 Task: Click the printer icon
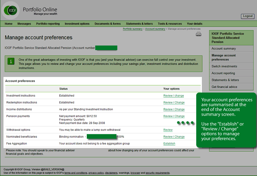(198, 34)
